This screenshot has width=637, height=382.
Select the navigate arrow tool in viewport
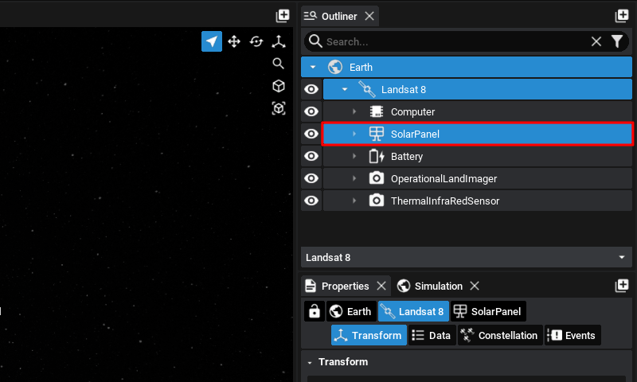tap(212, 41)
